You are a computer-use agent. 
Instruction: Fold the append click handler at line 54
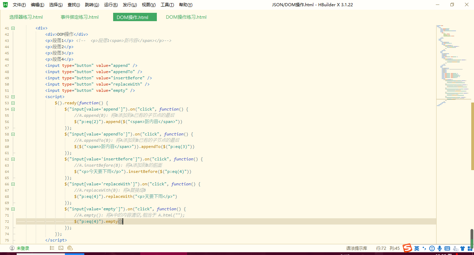[x=13, y=109]
